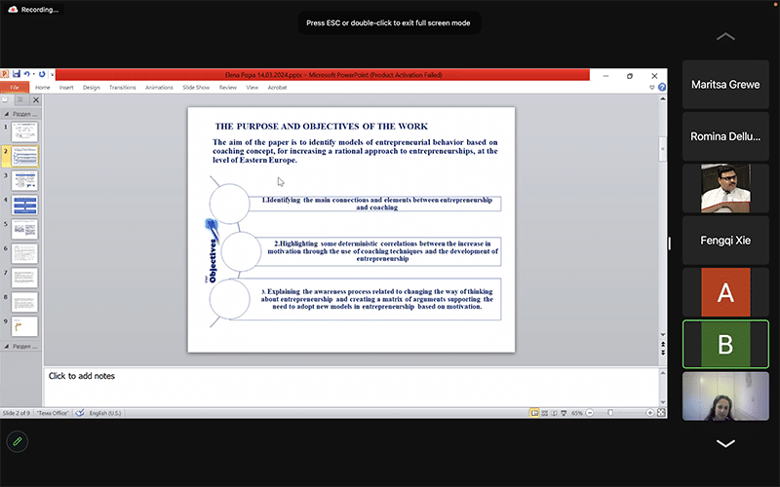Collapse the first Раздел section header
Image resolution: width=780 pixels, height=487 pixels.
[6, 111]
